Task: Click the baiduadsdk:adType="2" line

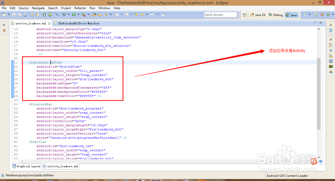Action: pyautogui.click(x=57, y=83)
